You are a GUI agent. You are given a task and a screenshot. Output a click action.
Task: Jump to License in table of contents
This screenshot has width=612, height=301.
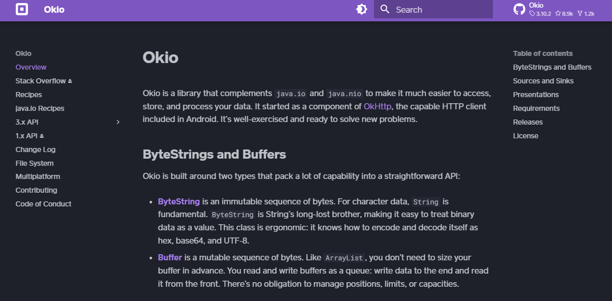tap(526, 136)
